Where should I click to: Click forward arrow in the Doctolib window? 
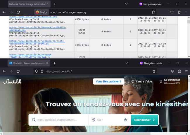(11, 71)
